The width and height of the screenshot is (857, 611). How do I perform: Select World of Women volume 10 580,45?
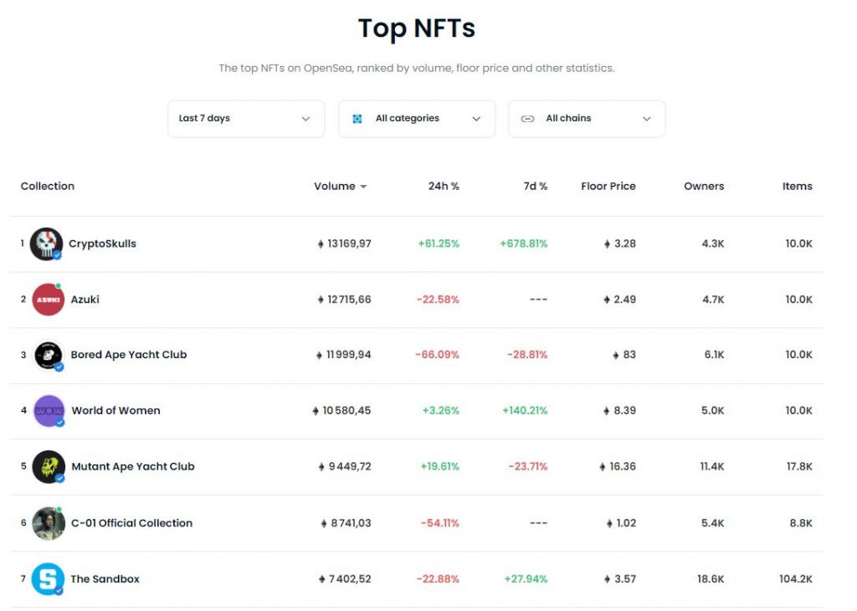(346, 411)
